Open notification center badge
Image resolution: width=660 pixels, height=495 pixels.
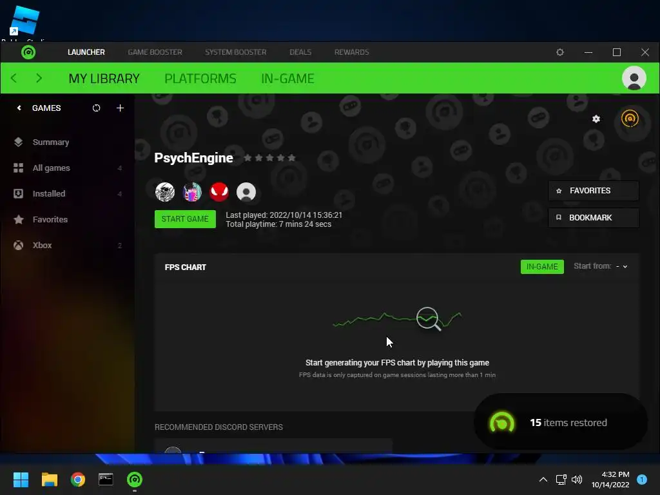642,480
